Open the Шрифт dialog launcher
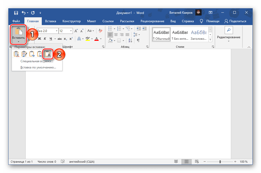 point(103,47)
